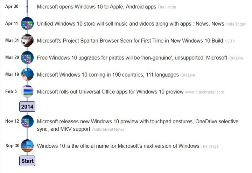Open the Unified Windows 10 store headline
252x173 pixels.
[130, 23]
